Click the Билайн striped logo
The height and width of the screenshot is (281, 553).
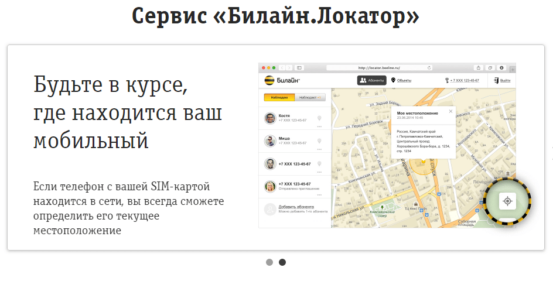[269, 80]
